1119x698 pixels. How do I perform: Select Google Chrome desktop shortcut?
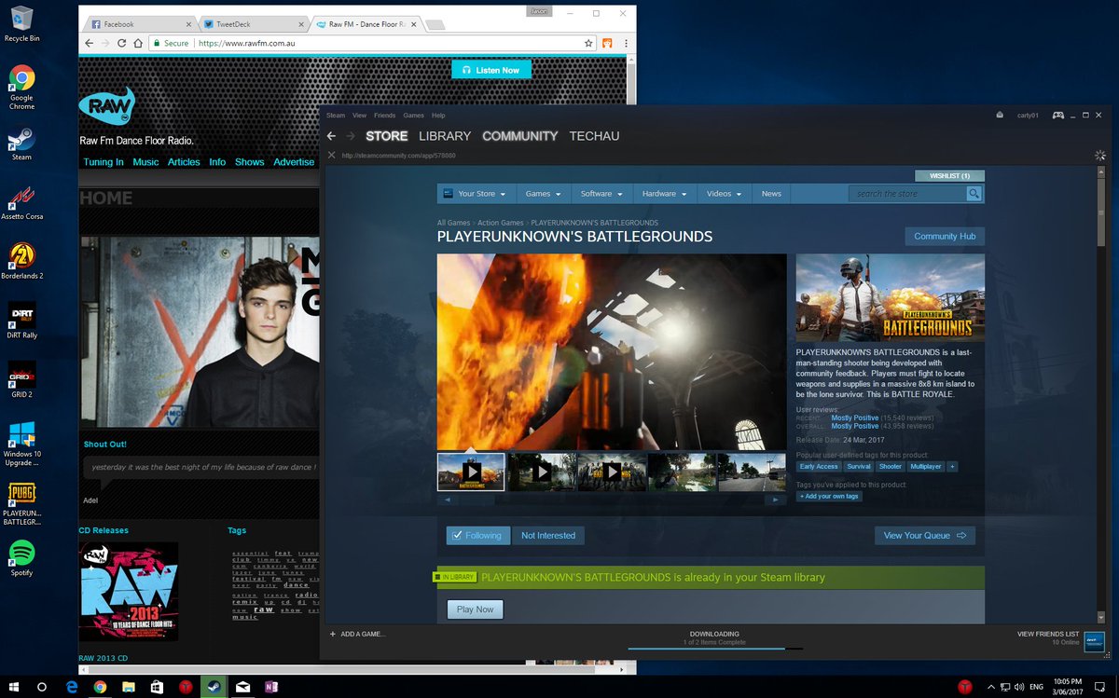point(21,88)
